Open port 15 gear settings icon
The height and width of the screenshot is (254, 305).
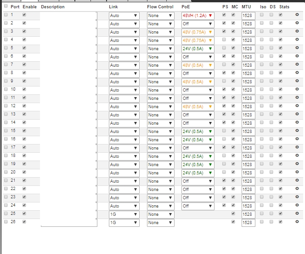297,131
